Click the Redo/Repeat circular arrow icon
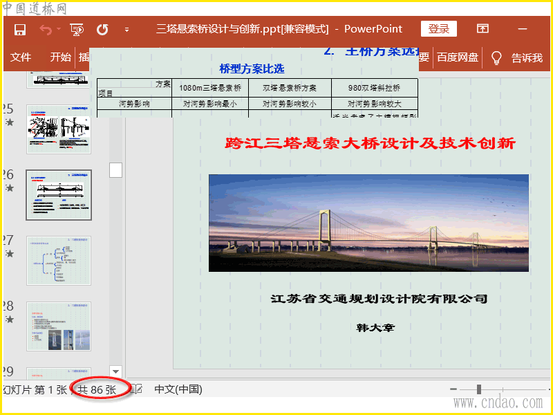Image resolution: width=553 pixels, height=415 pixels. [x=102, y=30]
